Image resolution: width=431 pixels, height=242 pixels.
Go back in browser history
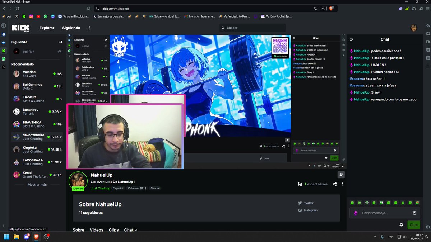pyautogui.click(x=4, y=9)
